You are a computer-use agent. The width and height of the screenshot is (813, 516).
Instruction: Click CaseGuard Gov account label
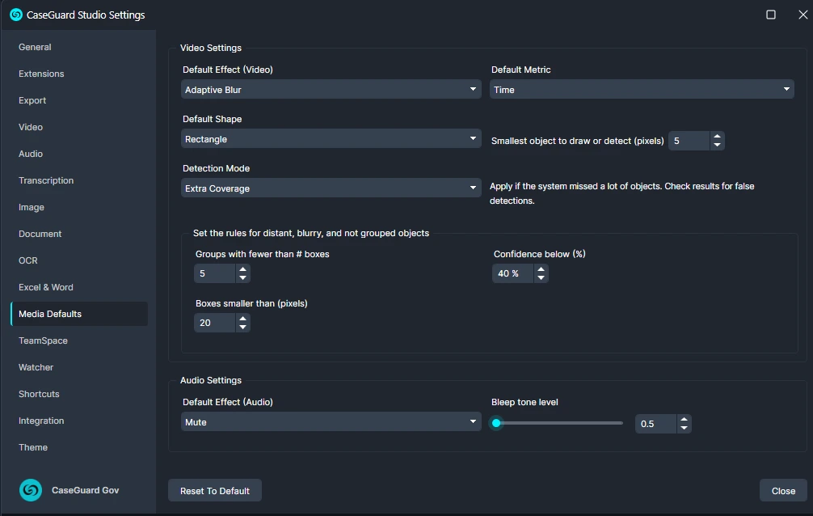tap(85, 490)
